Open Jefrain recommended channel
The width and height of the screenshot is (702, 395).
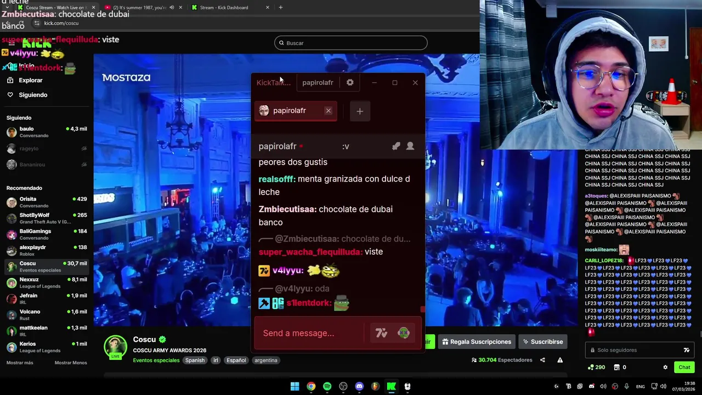pos(47,298)
